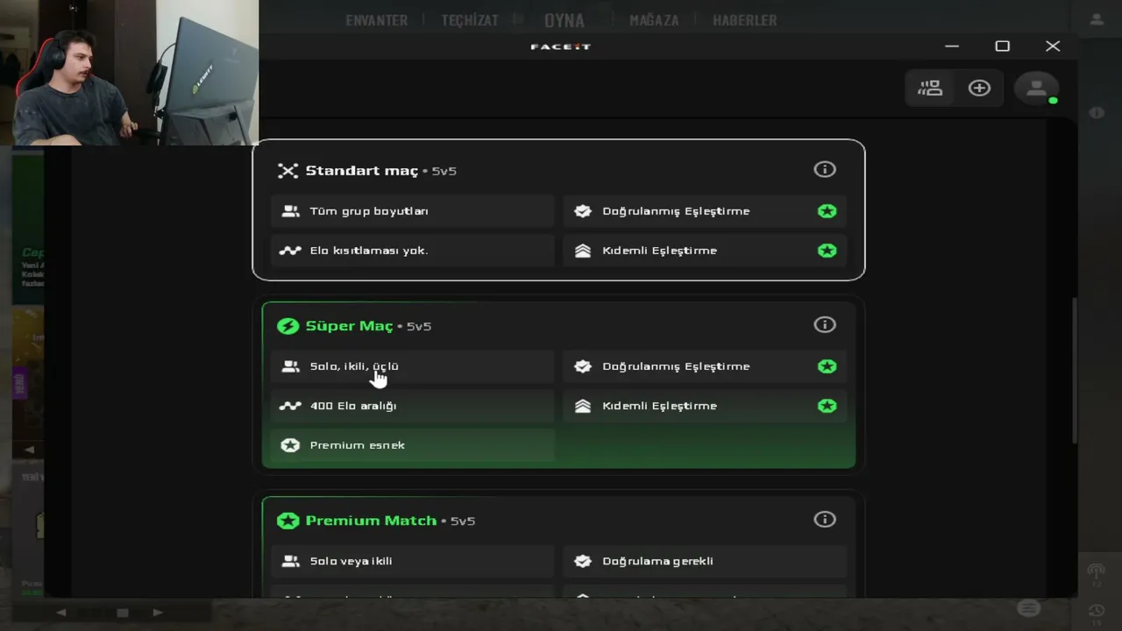Click the green star badge on Standart maç Doğrulanmış Eşleştirme
The height and width of the screenshot is (631, 1122).
coord(827,211)
